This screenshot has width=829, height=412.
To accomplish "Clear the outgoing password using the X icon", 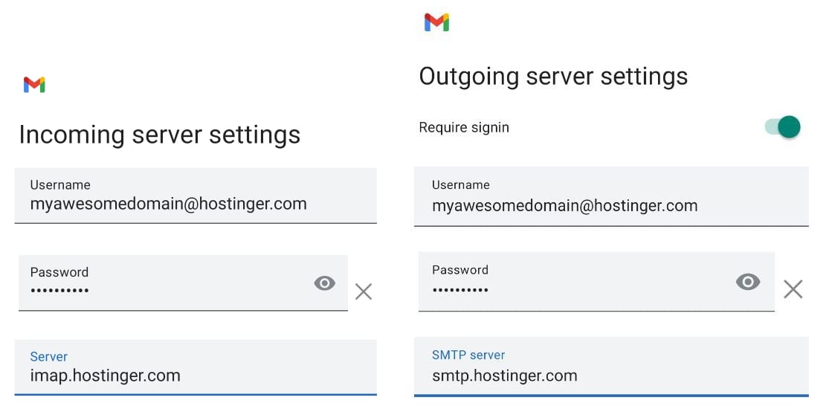I will coord(793,289).
